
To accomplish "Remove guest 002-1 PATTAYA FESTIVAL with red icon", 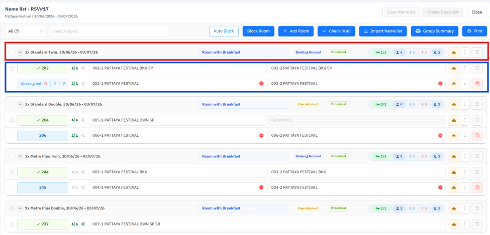I will (261, 84).
